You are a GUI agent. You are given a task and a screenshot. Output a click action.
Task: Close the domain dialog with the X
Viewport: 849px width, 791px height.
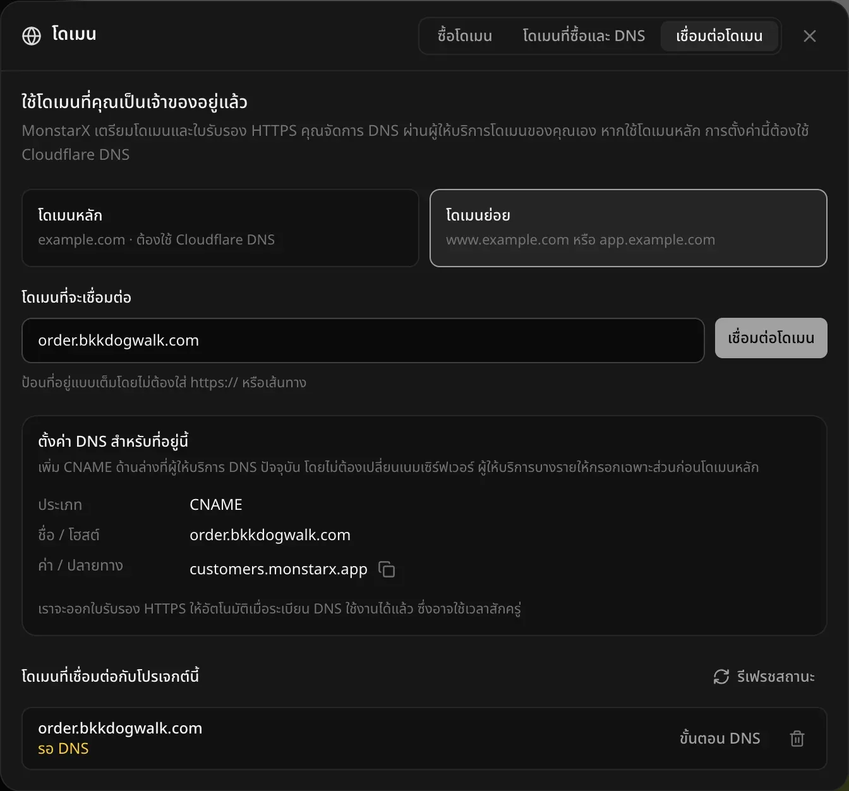coord(810,36)
